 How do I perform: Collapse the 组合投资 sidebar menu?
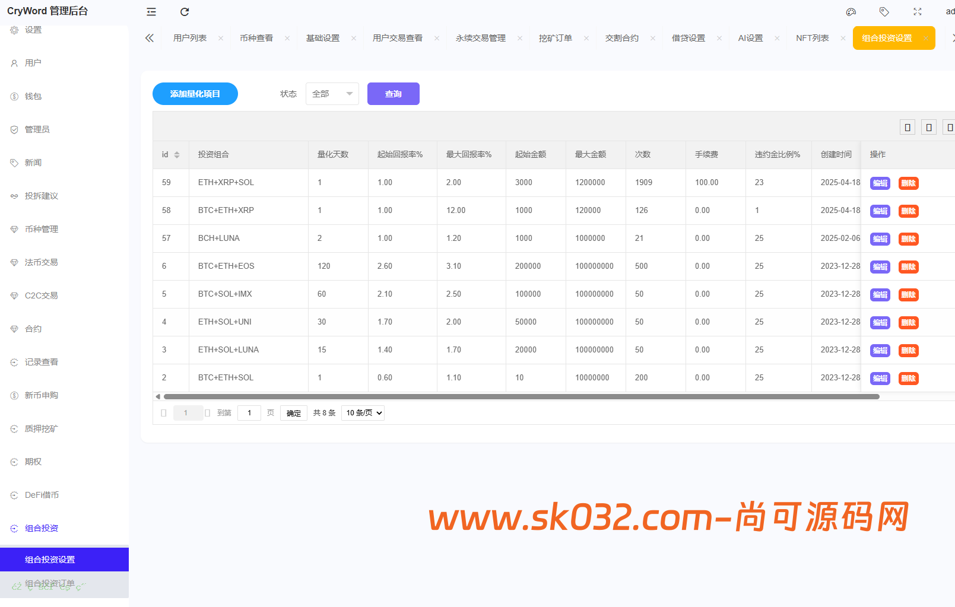(x=64, y=528)
